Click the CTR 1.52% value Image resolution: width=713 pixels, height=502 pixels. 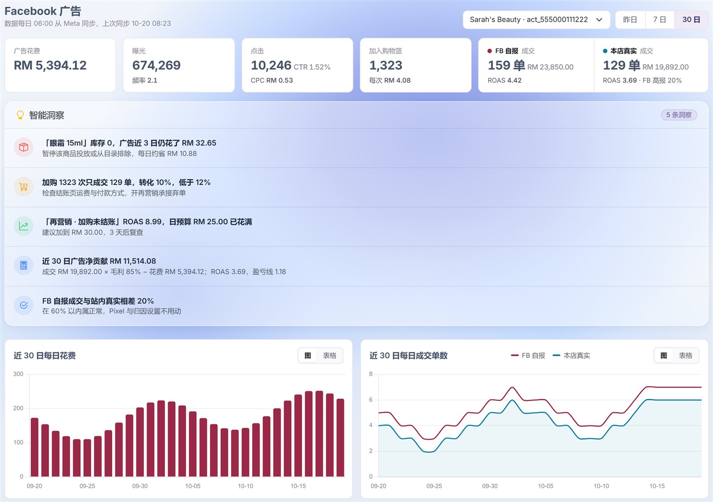click(312, 67)
